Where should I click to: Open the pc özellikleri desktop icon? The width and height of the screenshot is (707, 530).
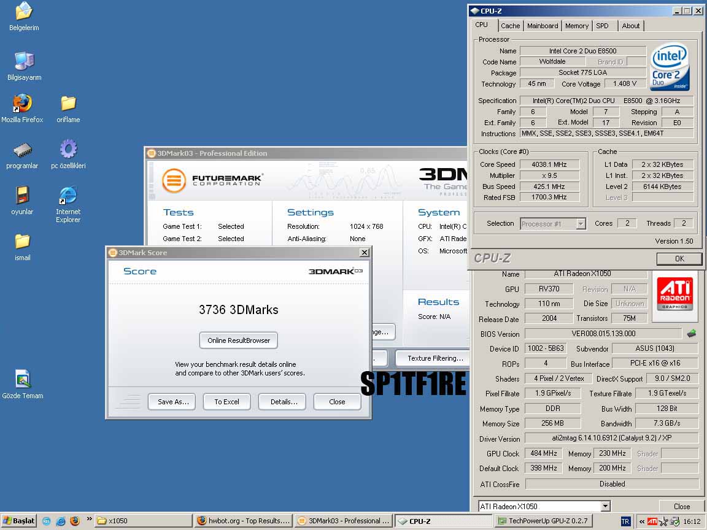click(x=68, y=155)
